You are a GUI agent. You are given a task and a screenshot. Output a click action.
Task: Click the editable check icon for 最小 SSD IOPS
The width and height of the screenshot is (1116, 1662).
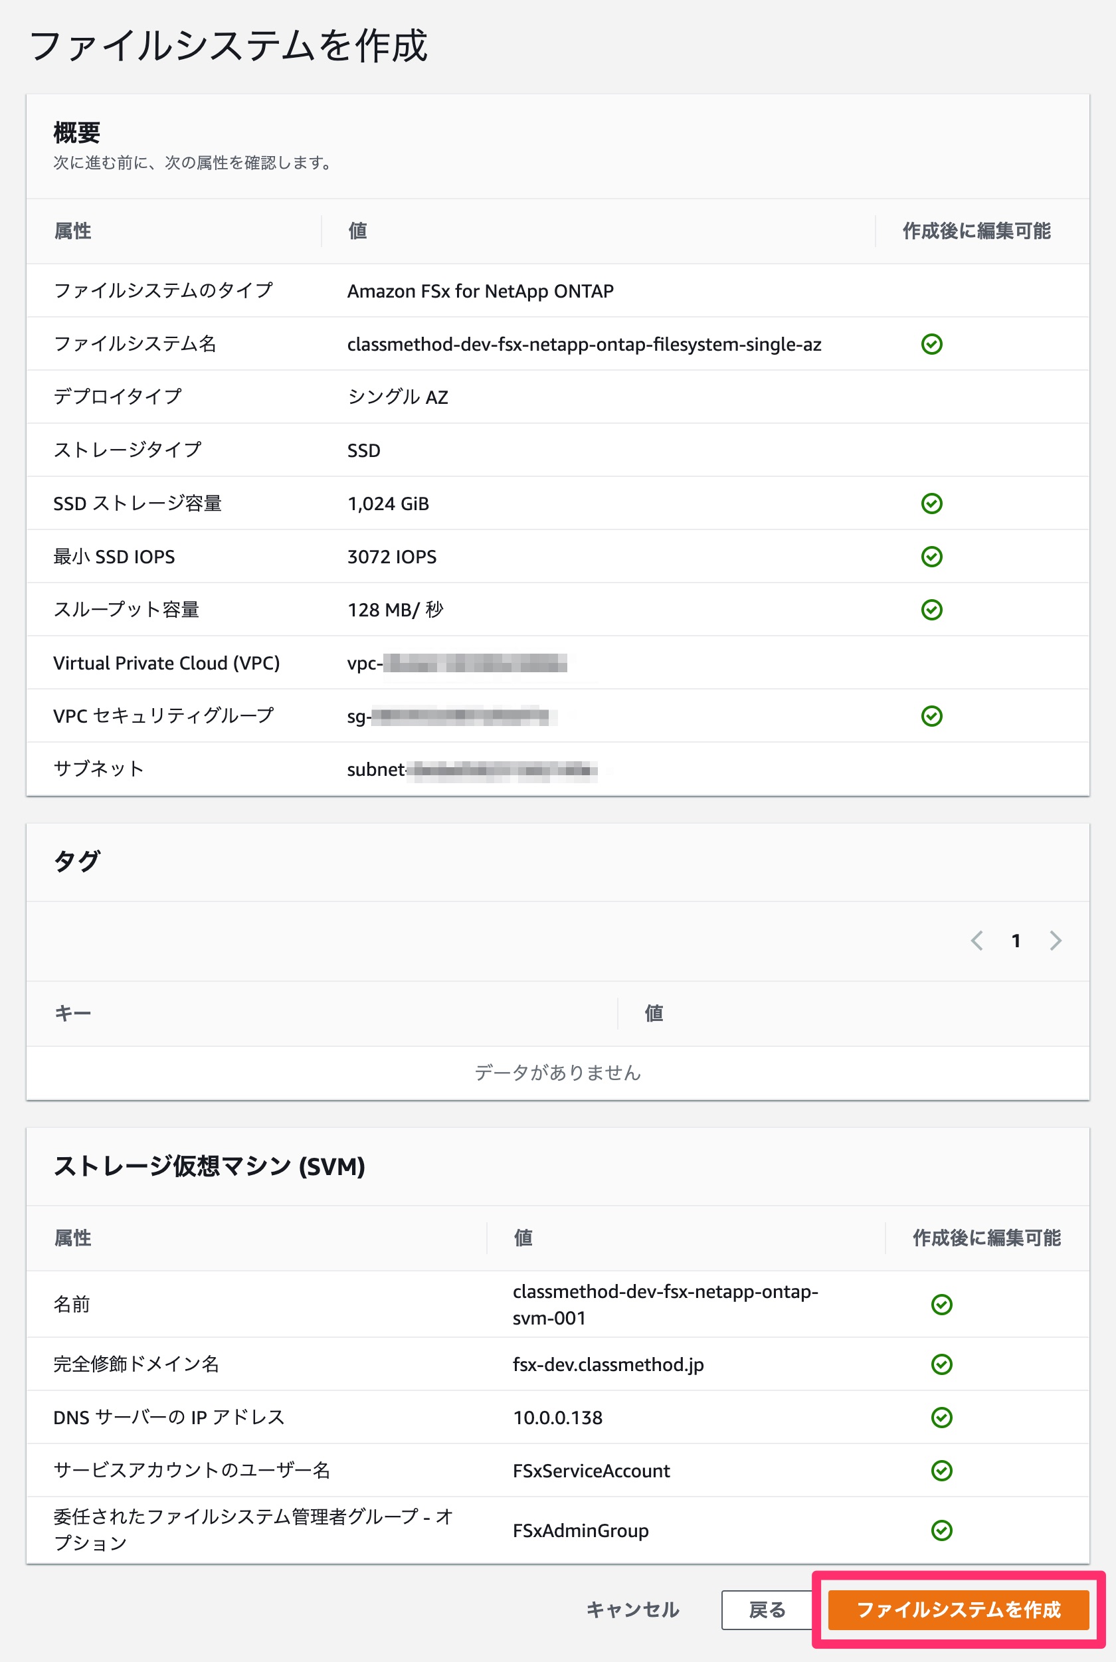pos(931,556)
